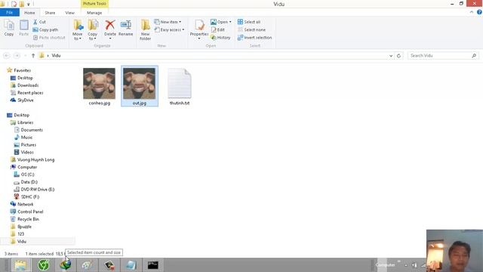Create a New folder from ribbon
Image resolution: width=483 pixels, height=272 pixels.
[x=145, y=30]
